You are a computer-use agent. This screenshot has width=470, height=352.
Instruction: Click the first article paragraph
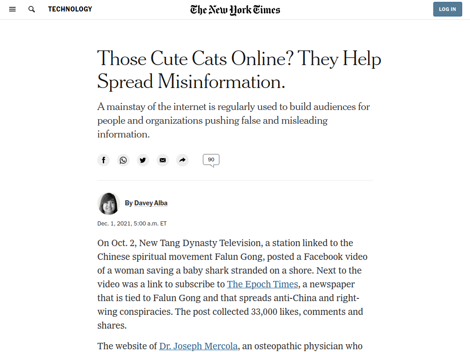(232, 284)
